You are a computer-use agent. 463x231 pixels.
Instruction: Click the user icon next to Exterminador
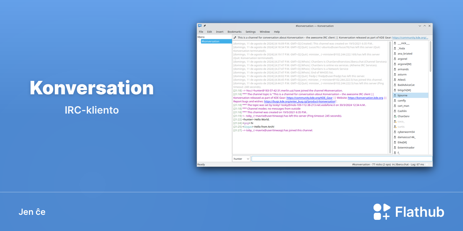395,147
